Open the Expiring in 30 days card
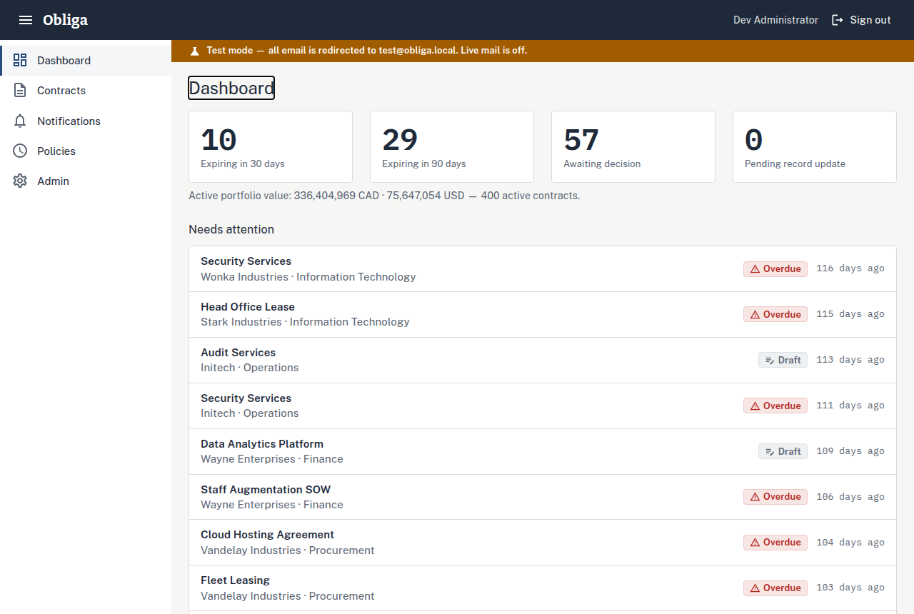The width and height of the screenshot is (914, 614). [271, 146]
